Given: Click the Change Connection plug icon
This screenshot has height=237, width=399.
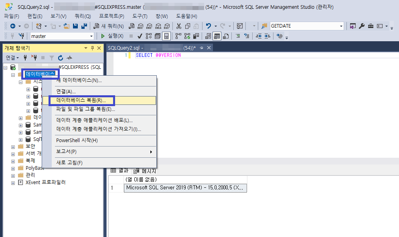Looking at the screenshot, I should point(21,36).
